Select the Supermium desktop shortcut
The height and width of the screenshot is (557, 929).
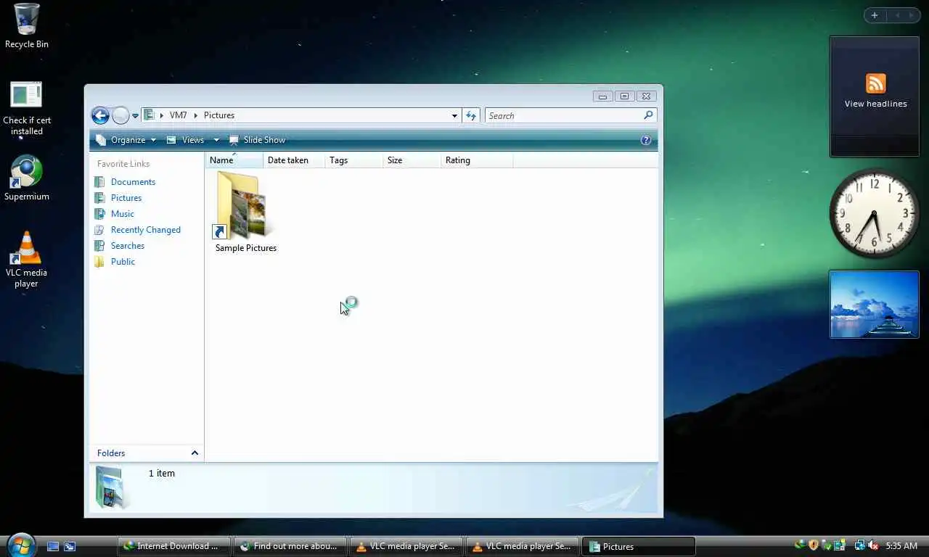click(x=27, y=178)
